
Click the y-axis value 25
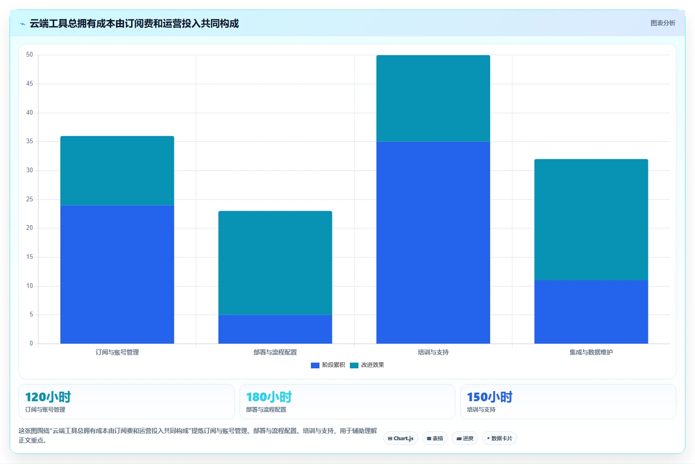[x=29, y=199]
